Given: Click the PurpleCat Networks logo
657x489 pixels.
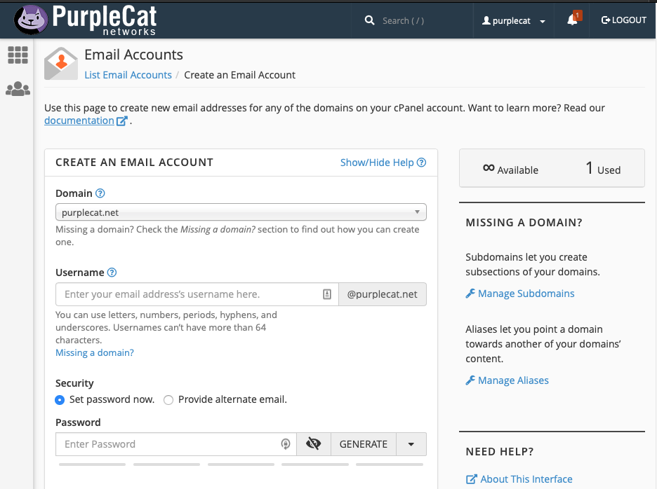Looking at the screenshot, I should (x=86, y=20).
